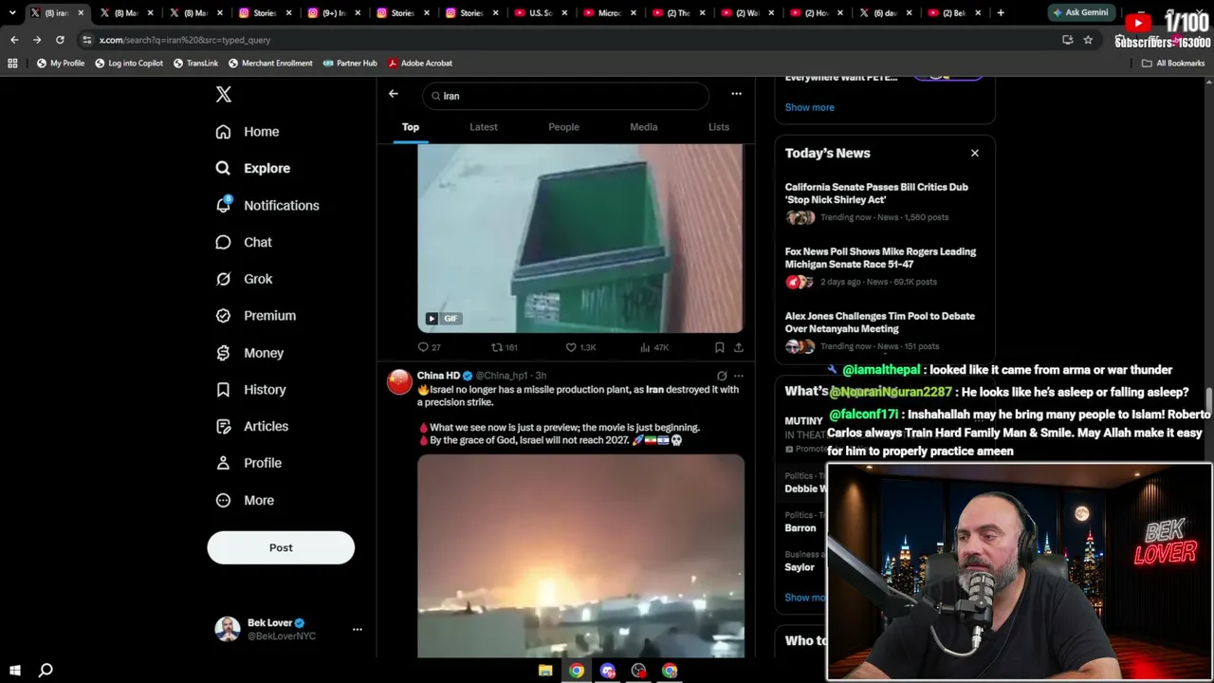Open the Log into Copilot bookmark

129,64
